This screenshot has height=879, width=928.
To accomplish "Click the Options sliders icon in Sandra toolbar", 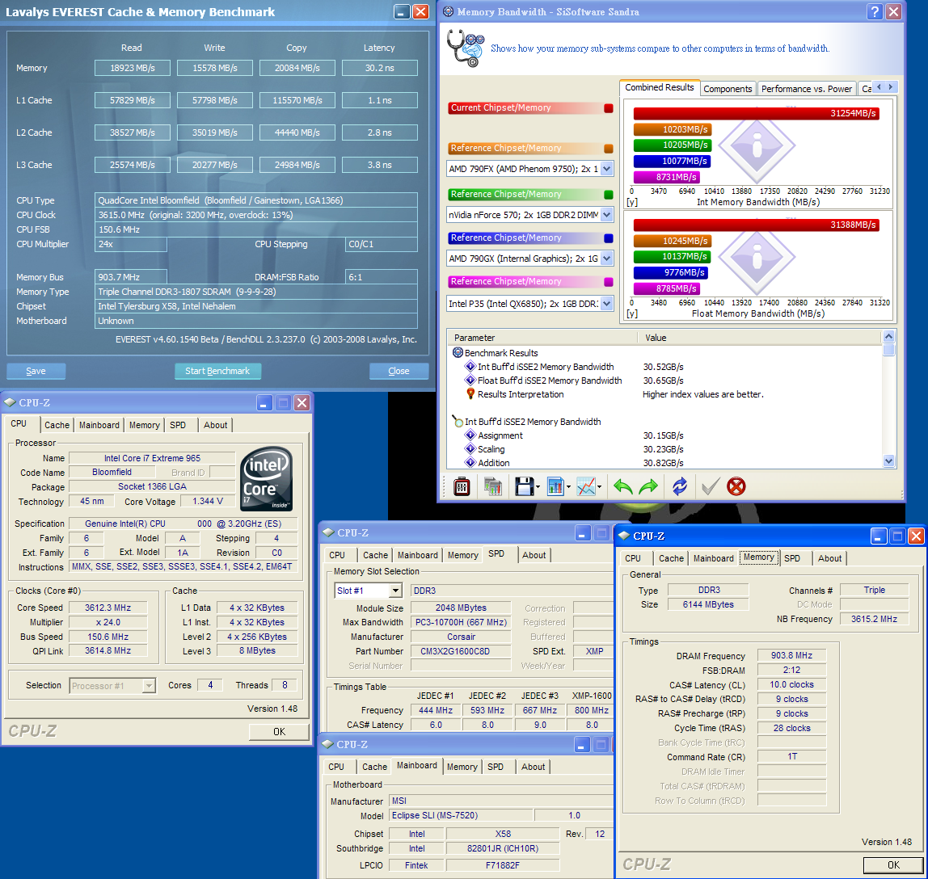I will pyautogui.click(x=462, y=486).
